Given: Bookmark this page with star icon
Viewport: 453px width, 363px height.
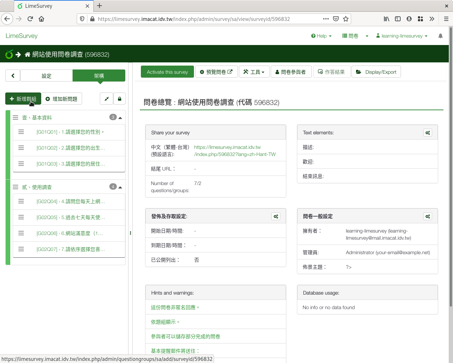Looking at the screenshot, I should point(346,19).
